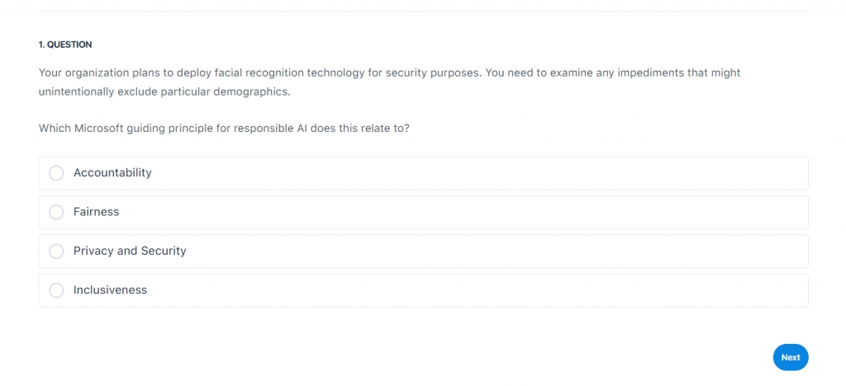Screen dimensions: 846x386
Task: Mark the Privacy and Security radio button
Action: (x=56, y=251)
